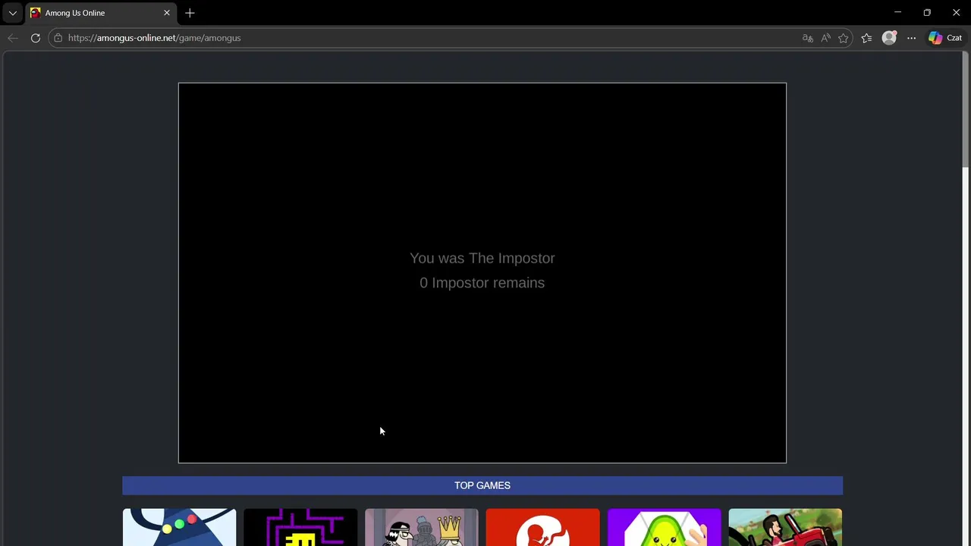Click the '0 Impostor remains' text
This screenshot has width=971, height=546.
(x=482, y=283)
